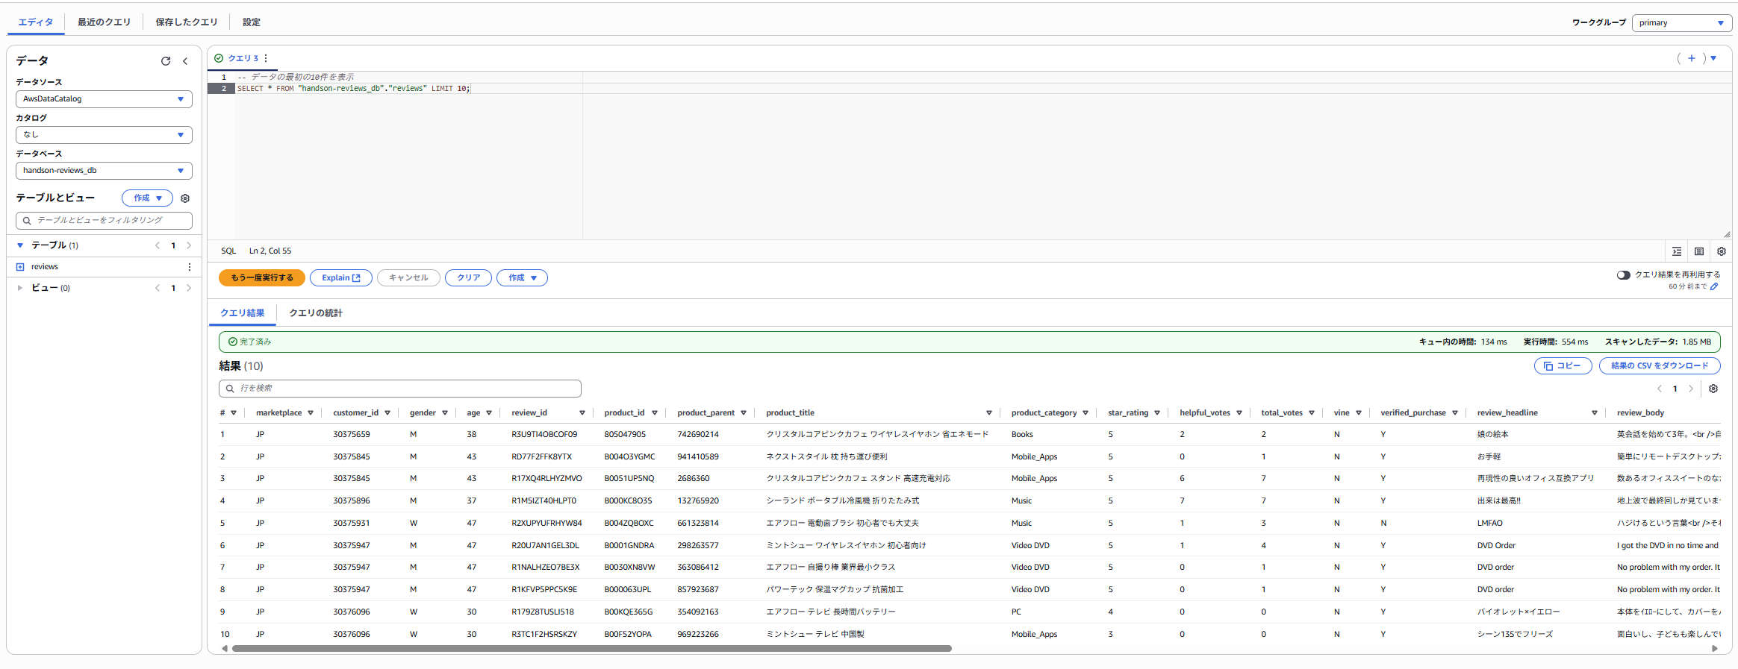Open reviews table actions menu

(x=189, y=267)
